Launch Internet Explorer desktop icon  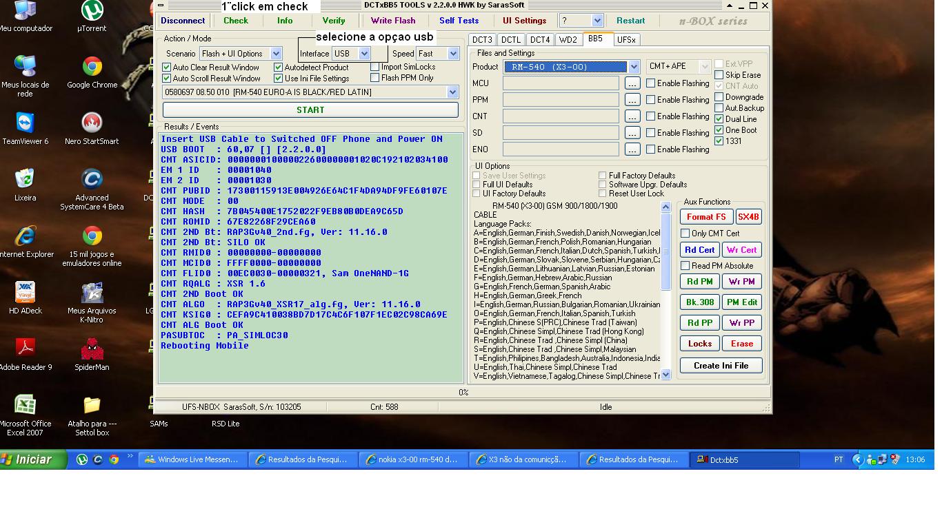pyautogui.click(x=26, y=241)
